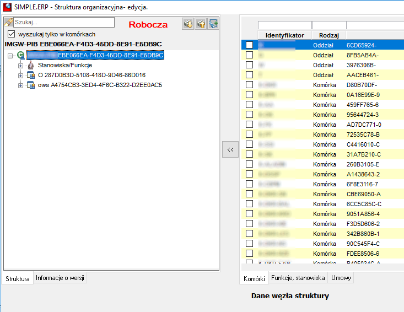Click cell 'CBE69050-A' in the table
Image resolution: width=404 pixels, height=312 pixels.
pyautogui.click(x=364, y=194)
